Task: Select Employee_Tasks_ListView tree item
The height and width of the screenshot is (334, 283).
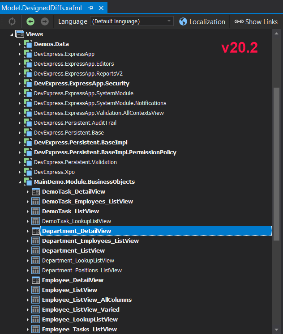Action: point(79,330)
